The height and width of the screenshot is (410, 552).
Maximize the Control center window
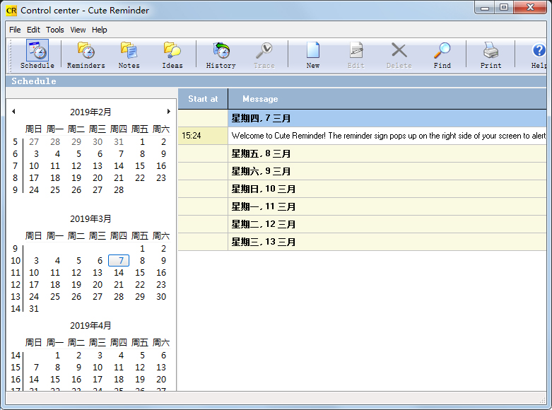[504, 8]
